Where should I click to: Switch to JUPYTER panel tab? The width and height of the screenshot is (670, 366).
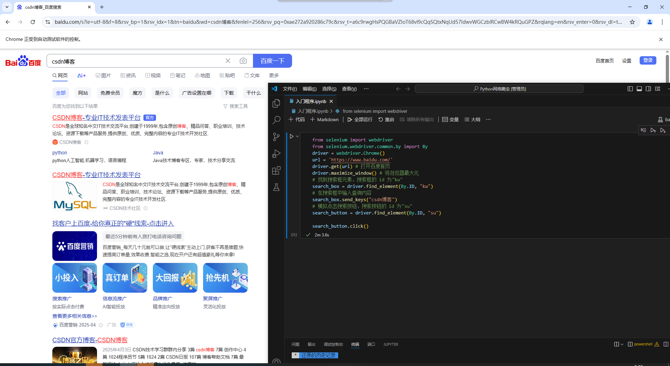pyautogui.click(x=391, y=344)
